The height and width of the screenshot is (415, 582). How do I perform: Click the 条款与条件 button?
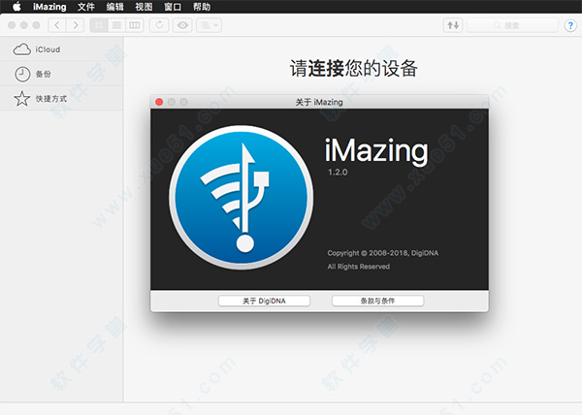coord(377,301)
